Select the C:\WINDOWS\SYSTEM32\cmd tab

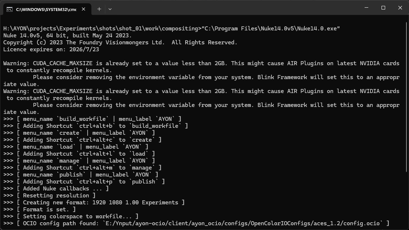point(46,9)
